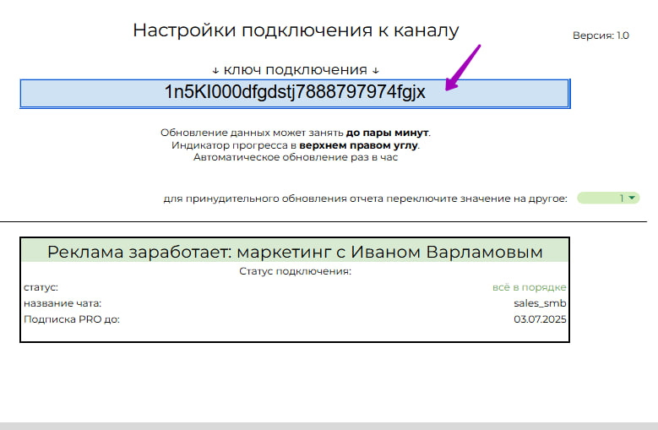Viewport: 658px width, 430px height.
Task: Click the 'Автоматическое обновление раз в час' line
Action: pos(296,157)
